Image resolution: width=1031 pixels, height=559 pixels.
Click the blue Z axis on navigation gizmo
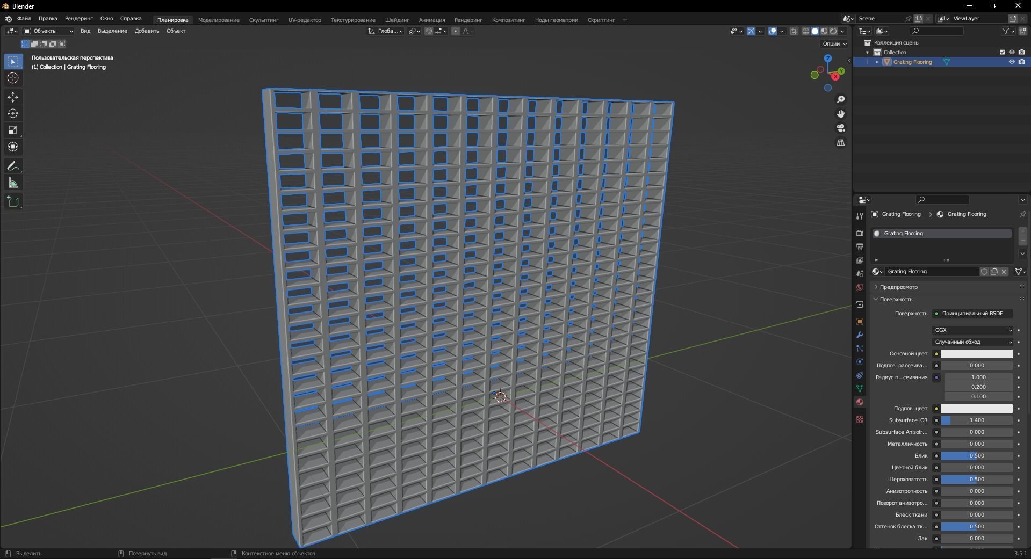(828, 58)
